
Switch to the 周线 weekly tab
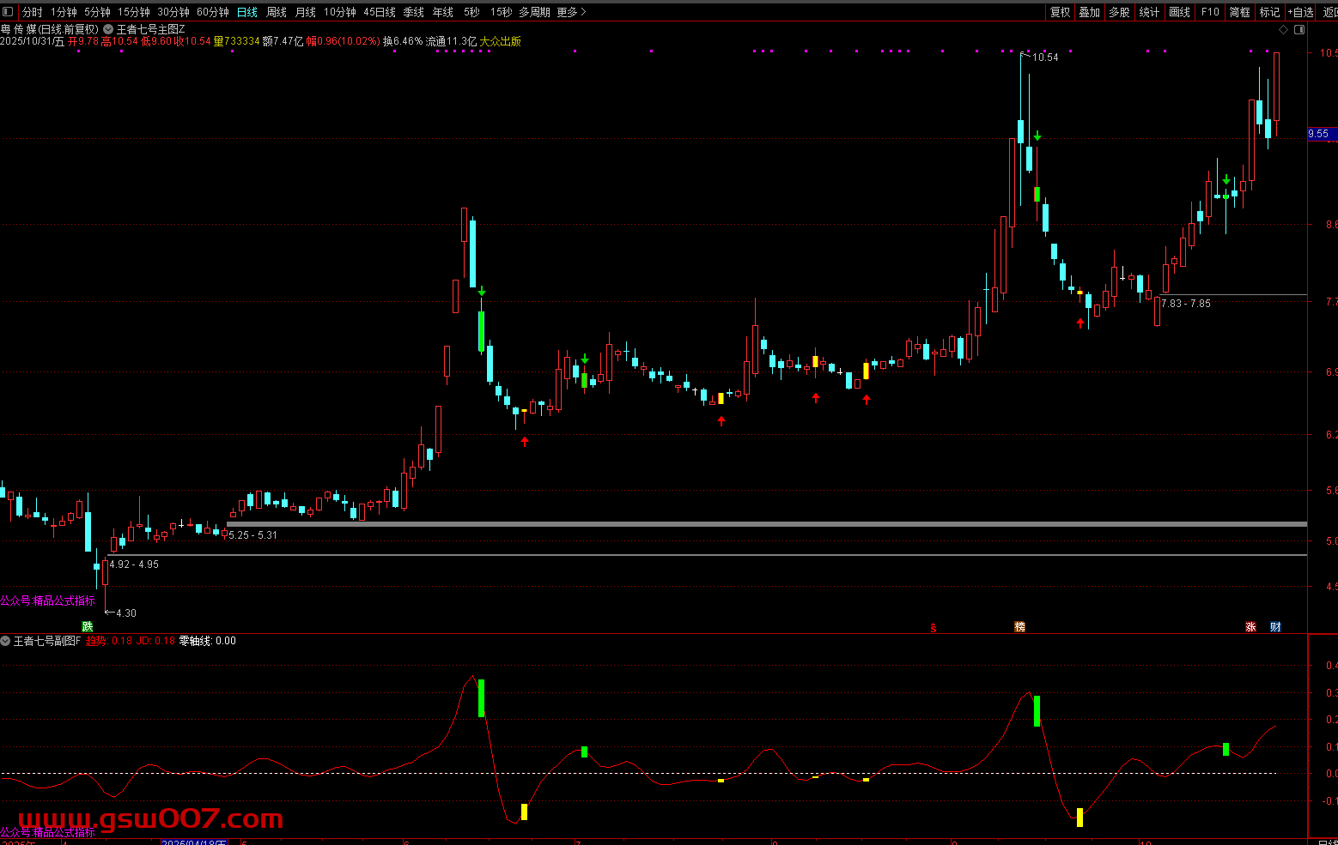pyautogui.click(x=277, y=12)
